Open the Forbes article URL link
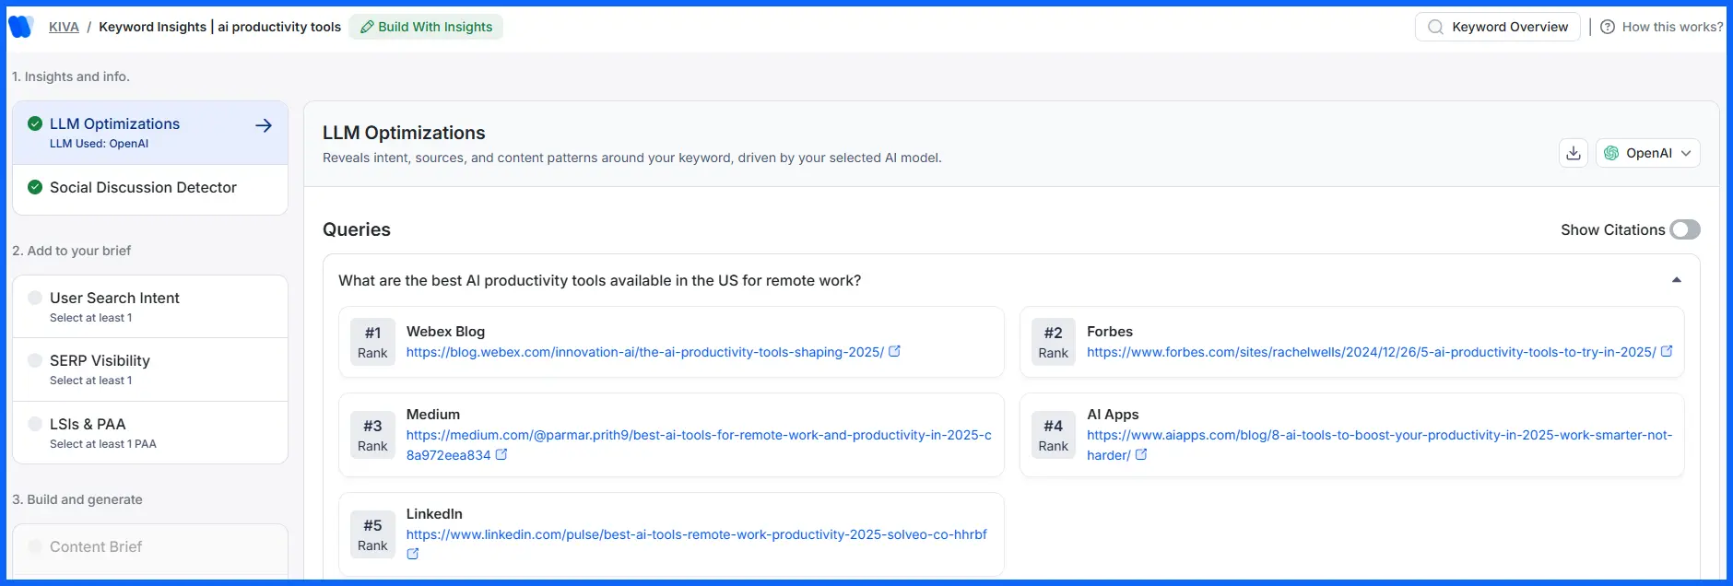The image size is (1733, 586). click(1371, 352)
